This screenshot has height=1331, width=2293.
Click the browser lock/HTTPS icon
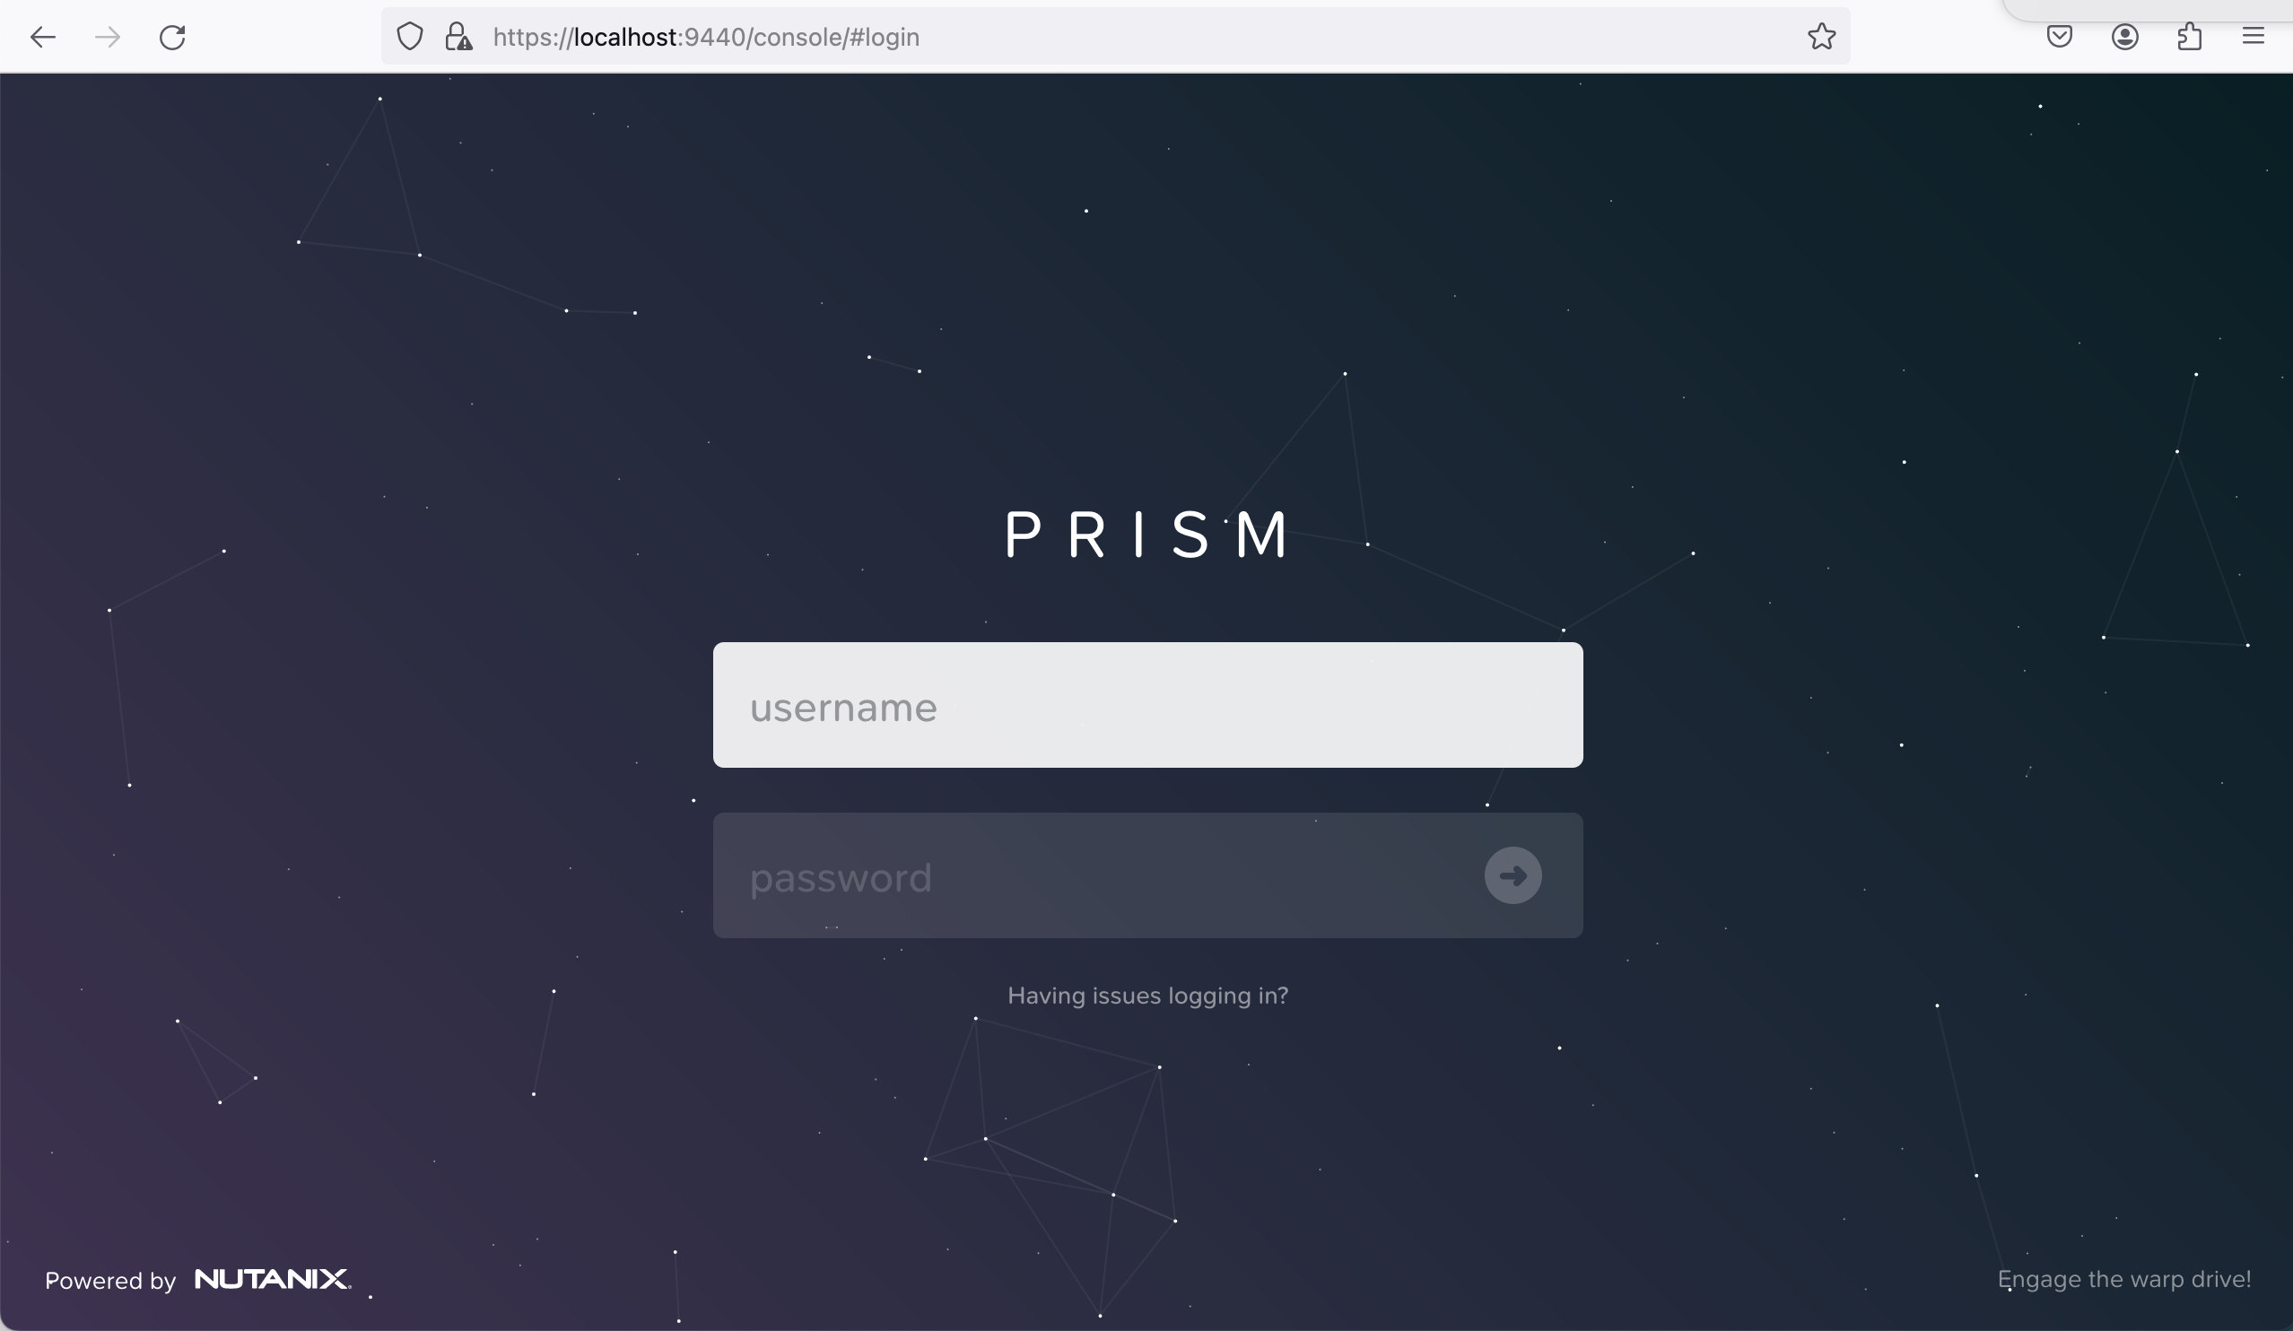458,37
